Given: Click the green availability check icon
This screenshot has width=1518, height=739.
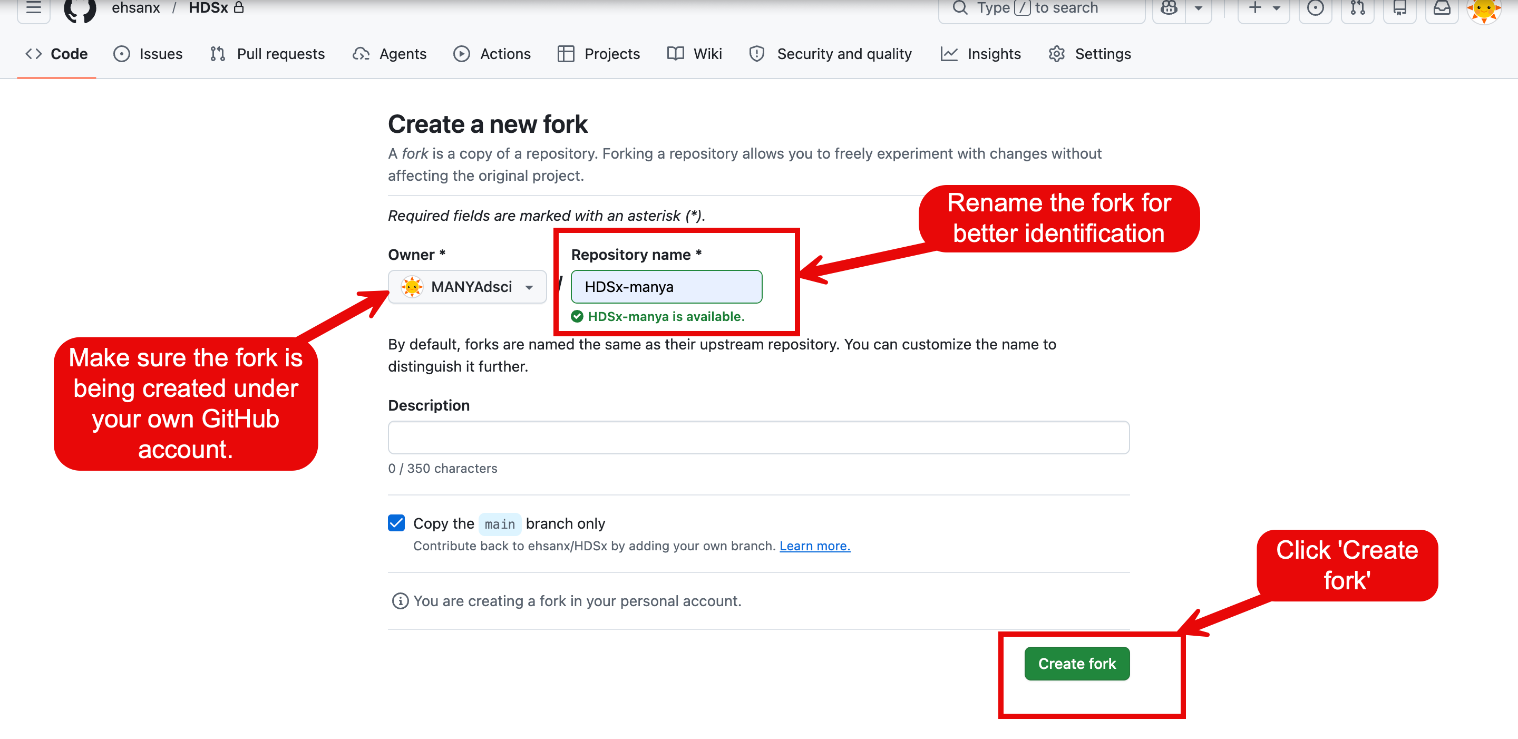Looking at the screenshot, I should point(578,316).
